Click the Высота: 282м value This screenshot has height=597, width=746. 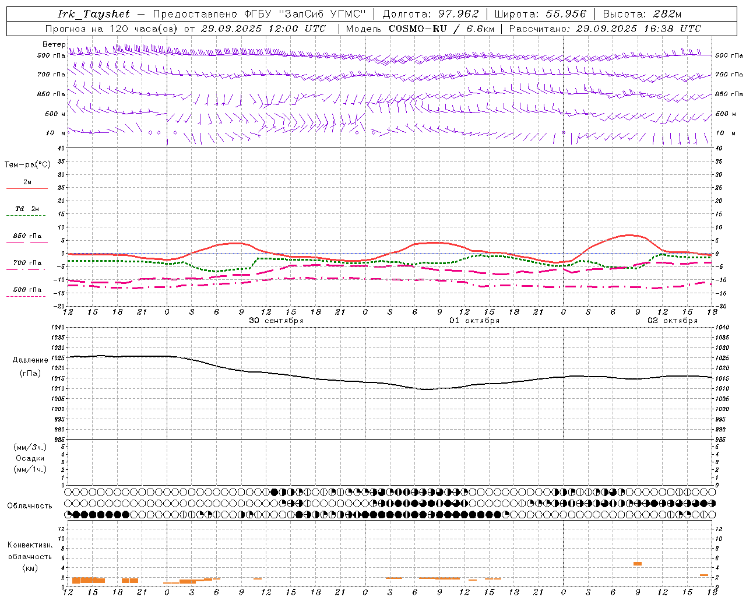(x=642, y=14)
